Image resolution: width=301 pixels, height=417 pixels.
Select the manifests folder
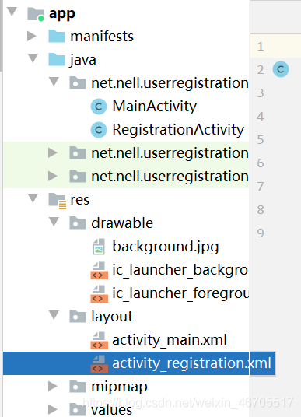point(102,37)
